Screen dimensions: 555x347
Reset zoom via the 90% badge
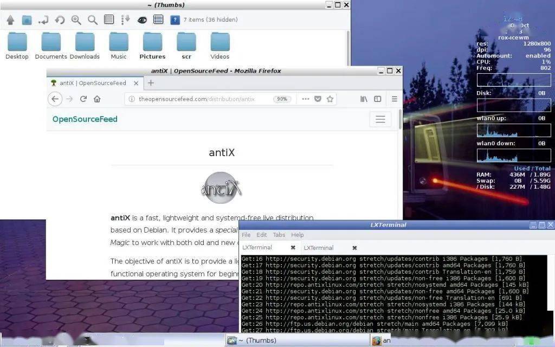pos(282,99)
